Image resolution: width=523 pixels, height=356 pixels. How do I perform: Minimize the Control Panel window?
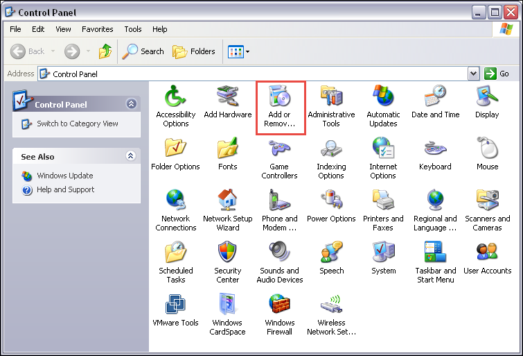[x=478, y=12]
